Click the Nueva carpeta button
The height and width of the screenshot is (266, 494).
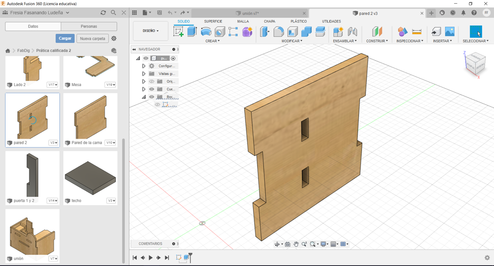92,39
